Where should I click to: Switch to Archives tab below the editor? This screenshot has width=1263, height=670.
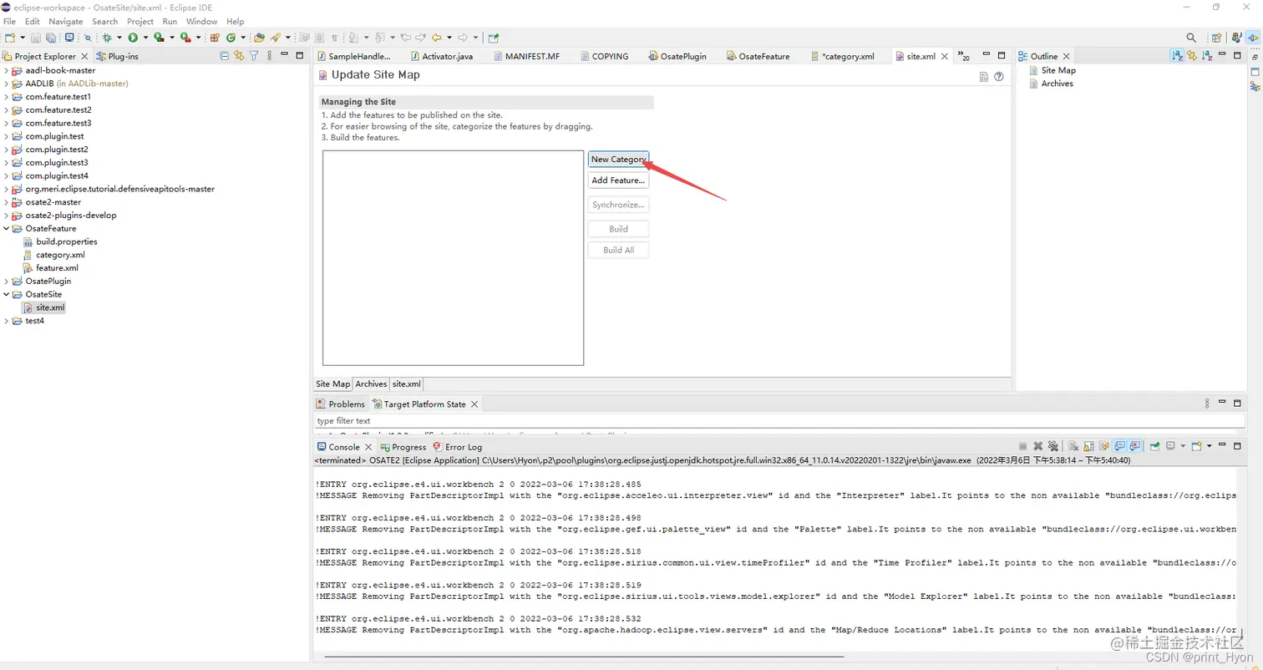coord(371,384)
